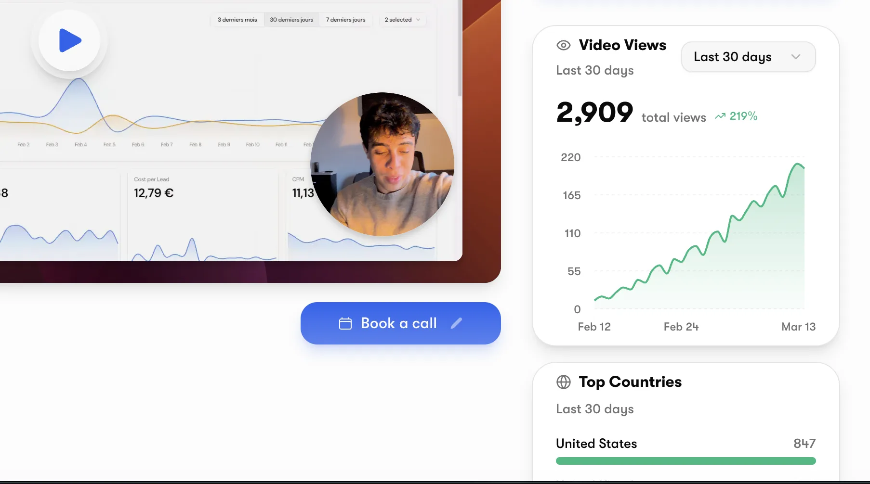Image resolution: width=870 pixels, height=484 pixels.
Task: Click the globe icon next to Top Countries
Action: coord(564,382)
